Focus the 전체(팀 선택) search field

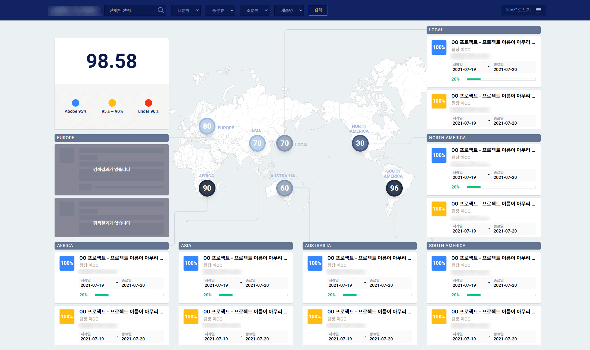132,10
